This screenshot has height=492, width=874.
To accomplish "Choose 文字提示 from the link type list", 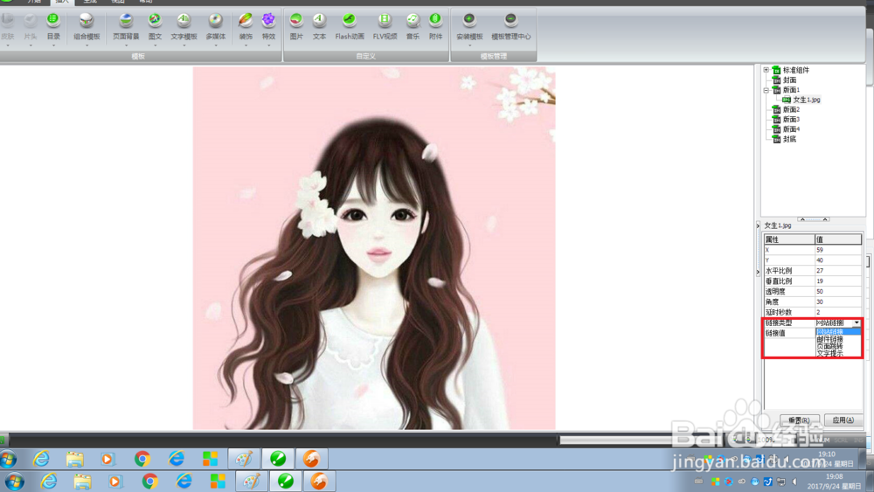I will 838,353.
